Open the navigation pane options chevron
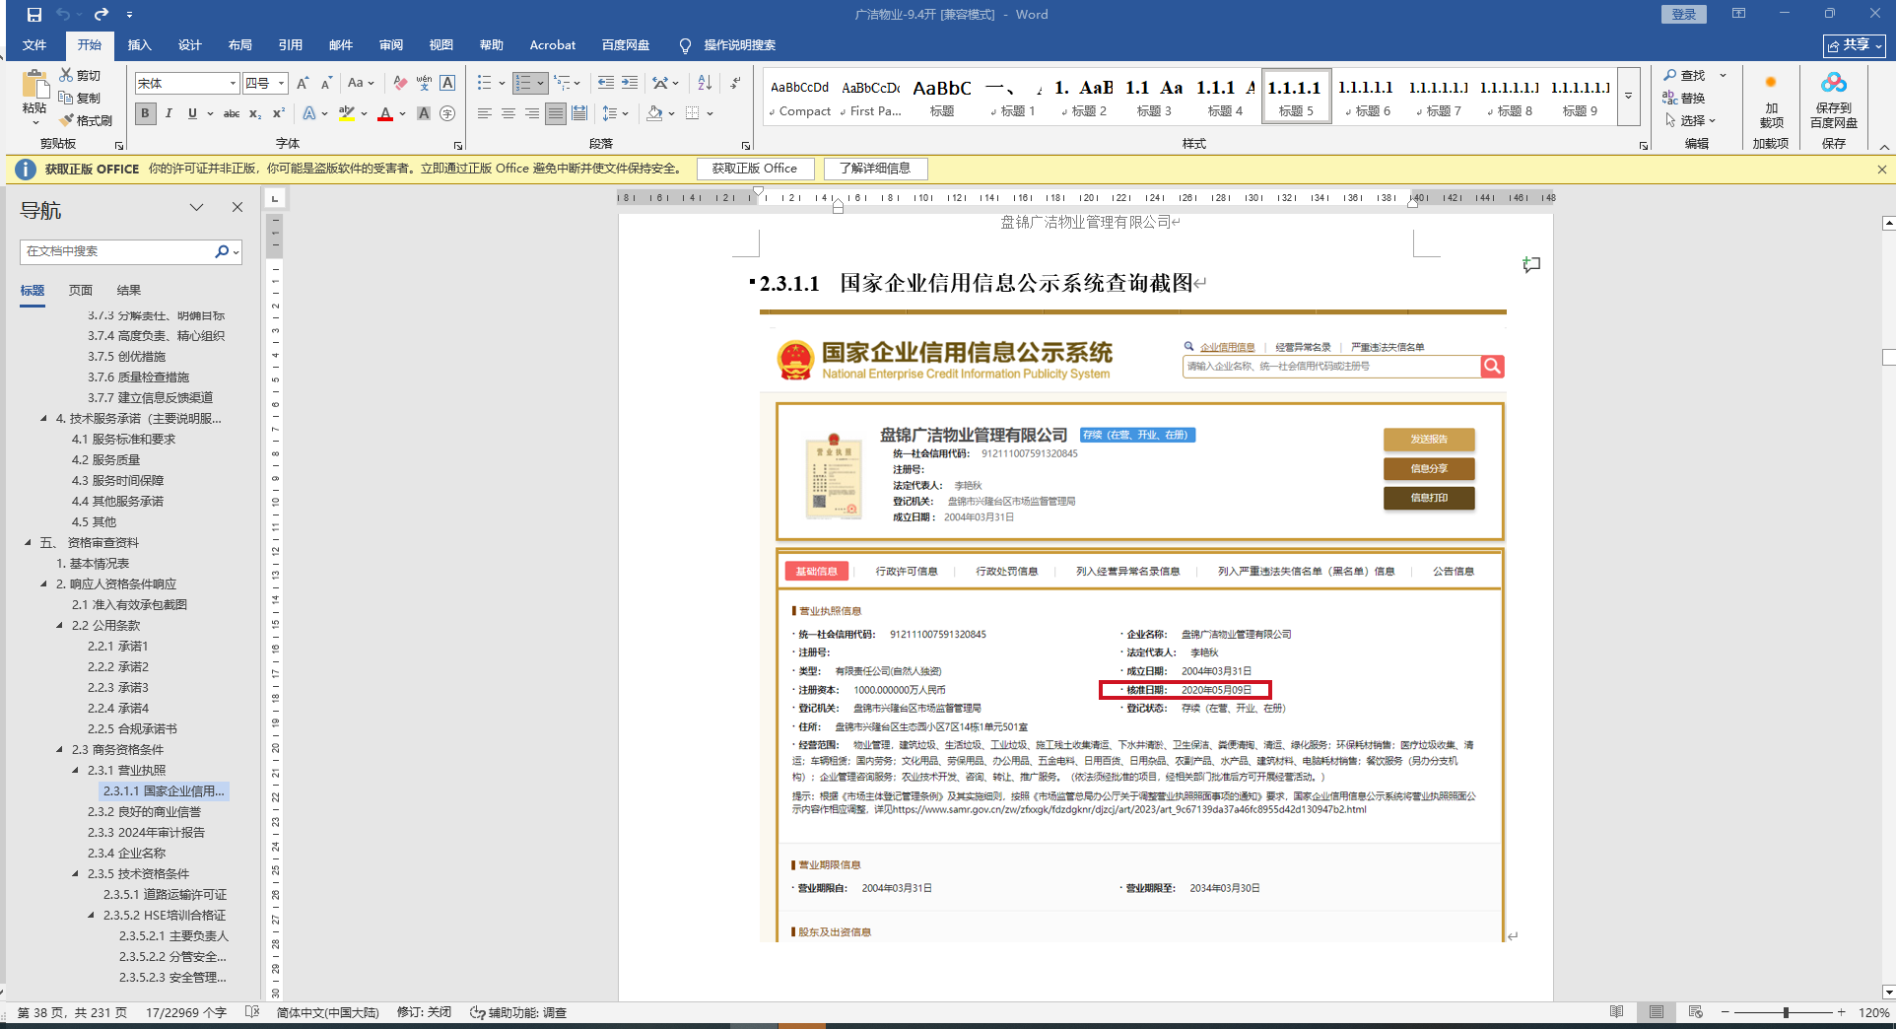 [197, 207]
